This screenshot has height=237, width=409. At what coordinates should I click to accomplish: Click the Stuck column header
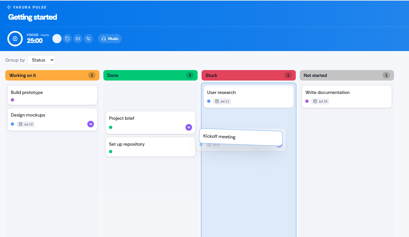pyautogui.click(x=249, y=75)
